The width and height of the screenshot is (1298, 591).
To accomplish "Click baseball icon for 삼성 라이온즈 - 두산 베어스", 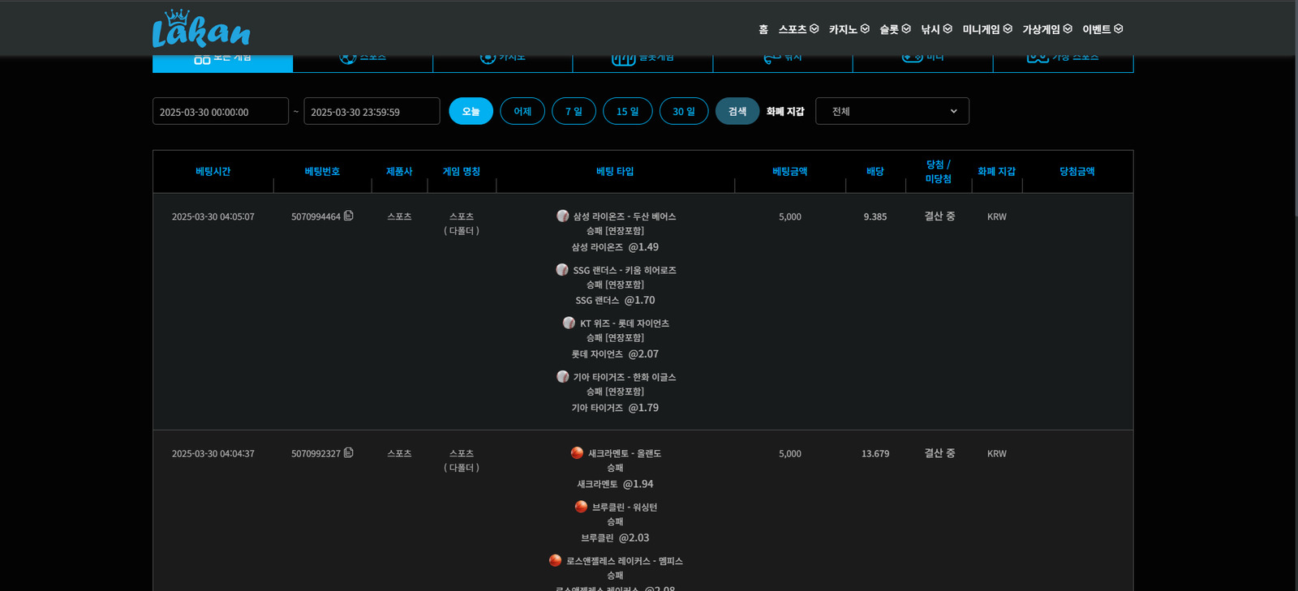I will click(563, 216).
